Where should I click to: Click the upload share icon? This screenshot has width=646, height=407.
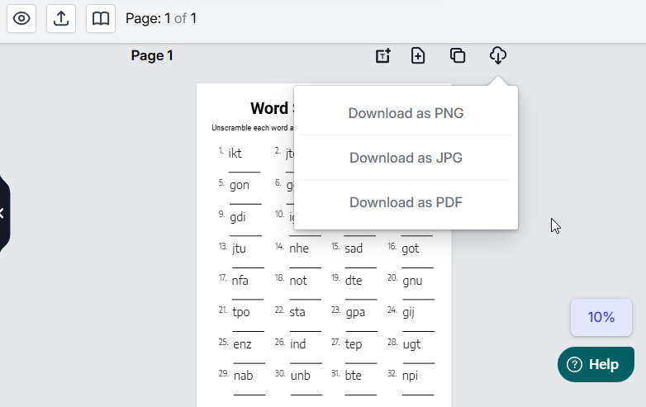[x=61, y=19]
